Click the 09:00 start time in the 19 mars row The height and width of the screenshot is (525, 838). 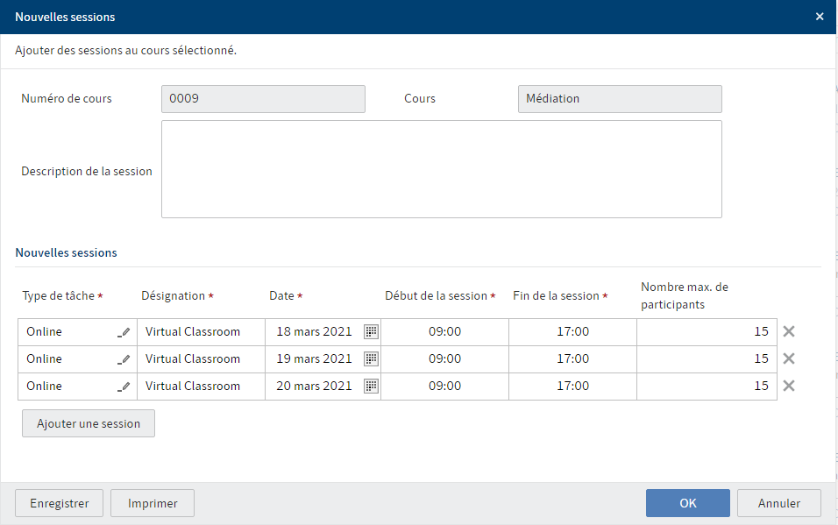[444, 359]
